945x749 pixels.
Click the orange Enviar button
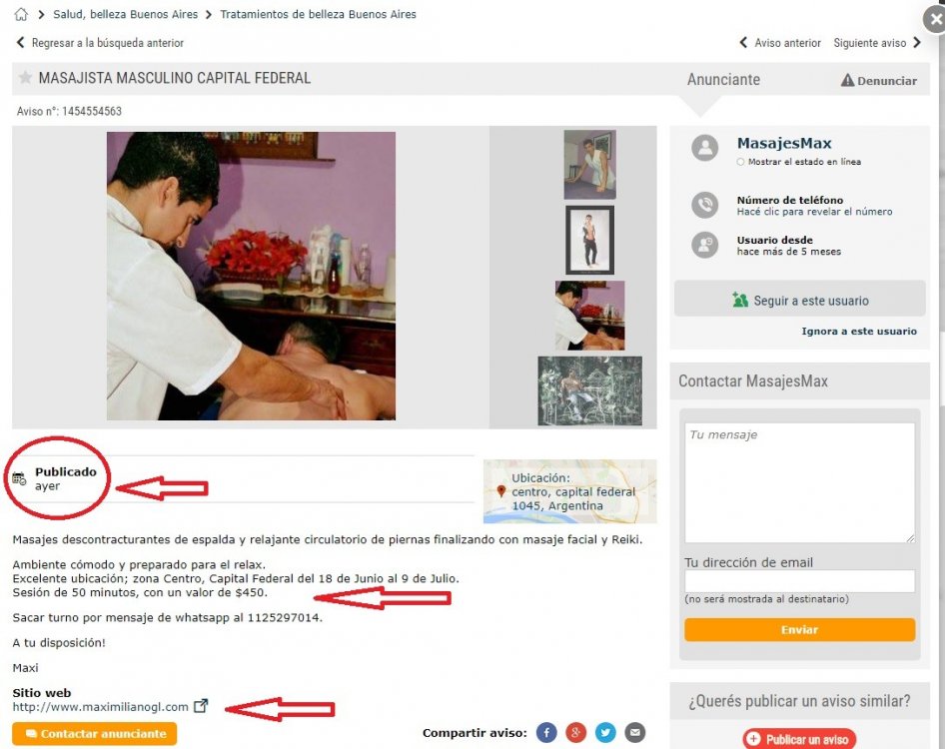point(800,630)
